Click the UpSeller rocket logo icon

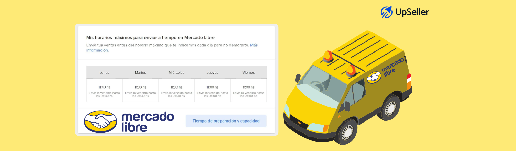(x=387, y=12)
